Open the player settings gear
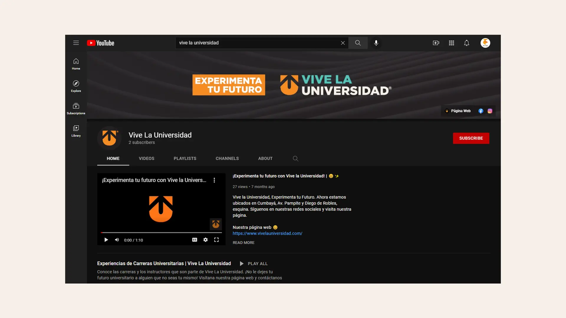The width and height of the screenshot is (566, 318). point(205,240)
